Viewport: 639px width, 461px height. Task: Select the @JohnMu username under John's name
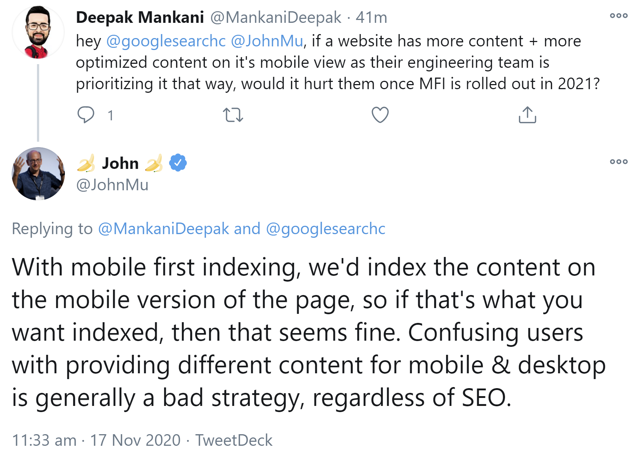[112, 185]
